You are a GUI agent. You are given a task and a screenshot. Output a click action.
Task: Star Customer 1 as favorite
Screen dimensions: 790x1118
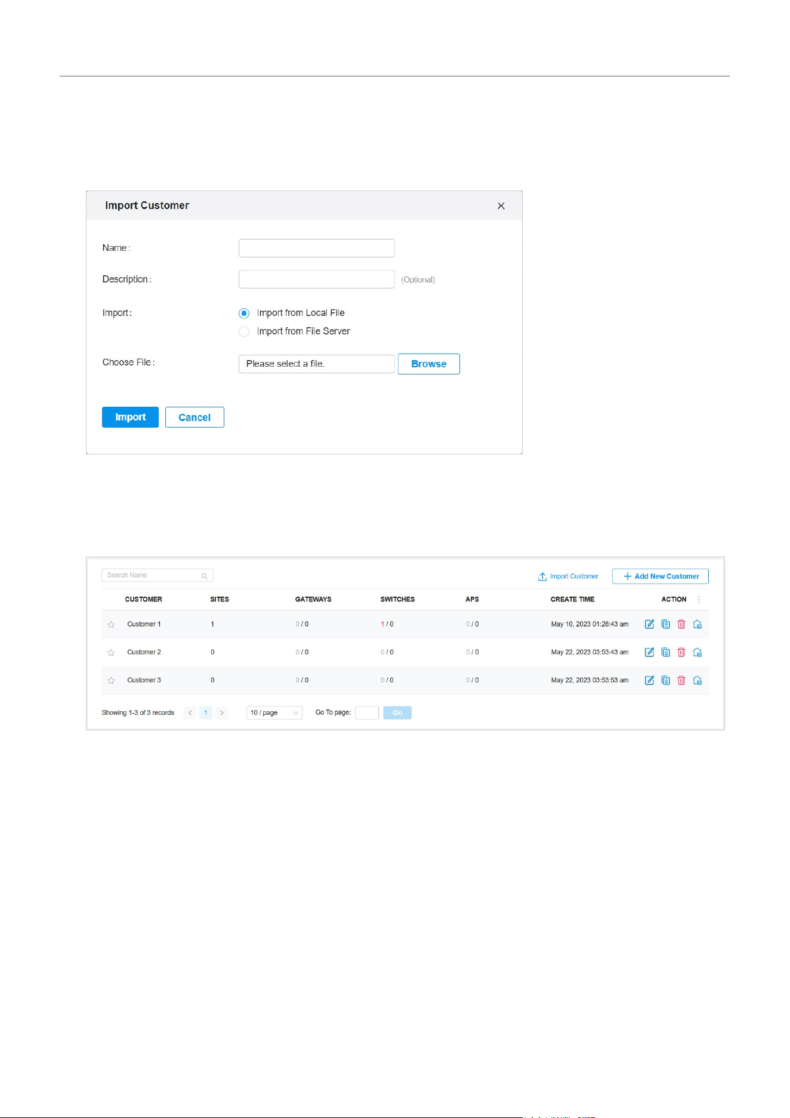[x=111, y=625]
